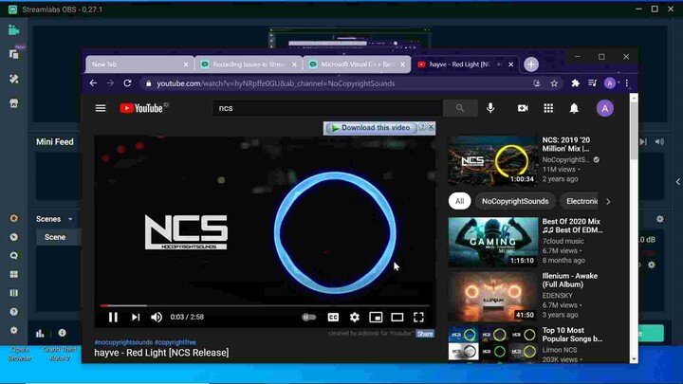Open Grand Theft Auto V desktop shortcut
Screen dimensions: 683x384
(60, 354)
